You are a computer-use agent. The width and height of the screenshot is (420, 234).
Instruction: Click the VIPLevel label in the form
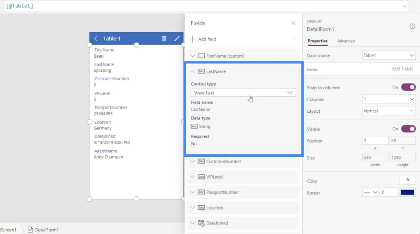click(x=102, y=93)
